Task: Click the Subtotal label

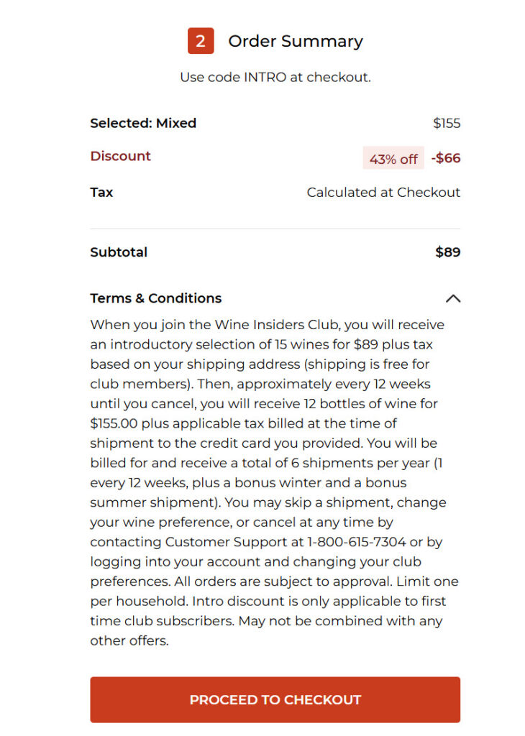Action: tap(119, 252)
